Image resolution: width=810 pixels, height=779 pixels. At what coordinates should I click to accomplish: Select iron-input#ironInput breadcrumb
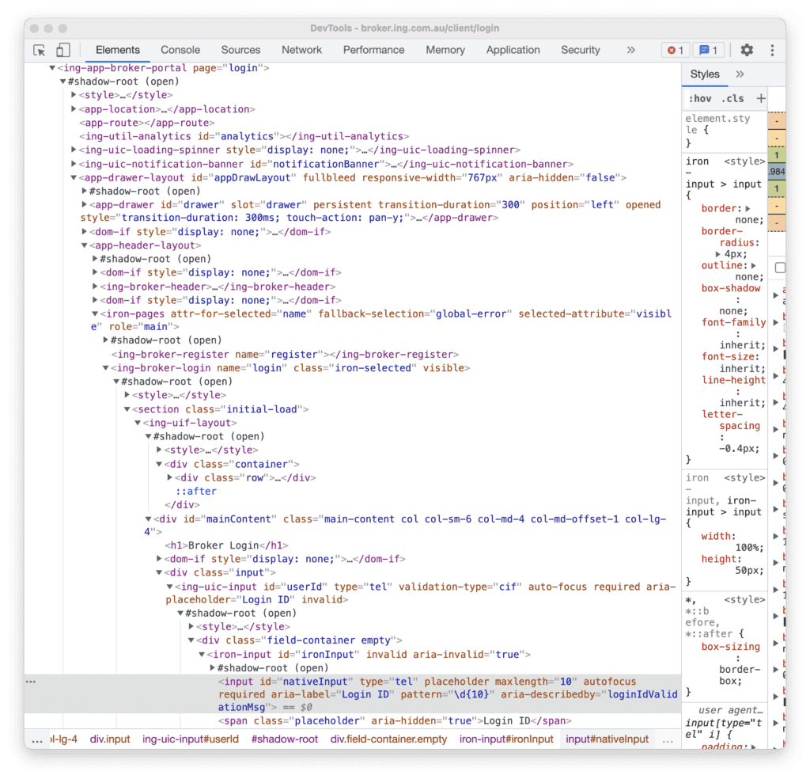[x=506, y=739]
